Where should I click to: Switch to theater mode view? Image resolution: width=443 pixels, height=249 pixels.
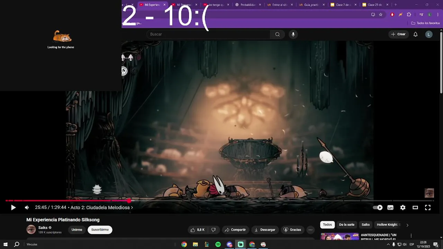coord(415,207)
